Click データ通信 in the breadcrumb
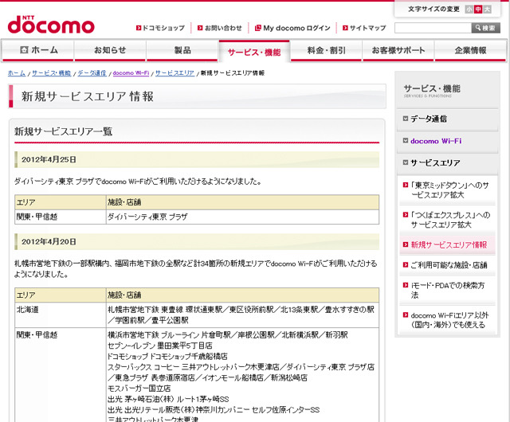This screenshot has height=422, width=510. tap(92, 73)
